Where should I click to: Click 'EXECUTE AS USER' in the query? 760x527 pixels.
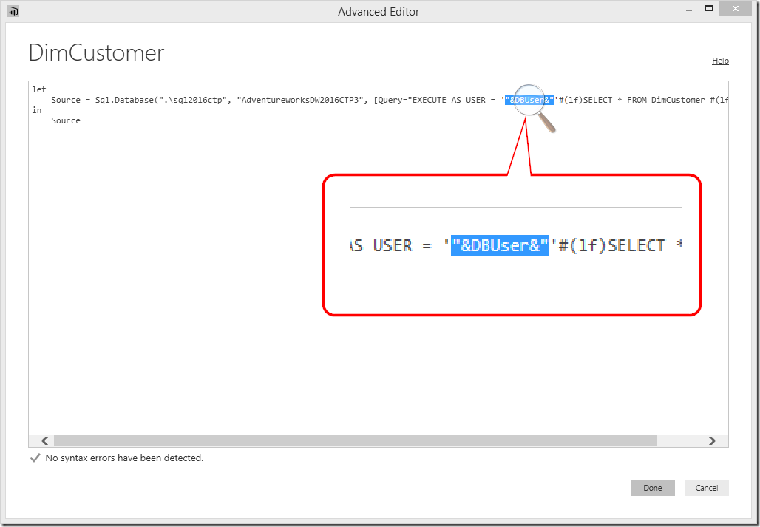coord(449,100)
